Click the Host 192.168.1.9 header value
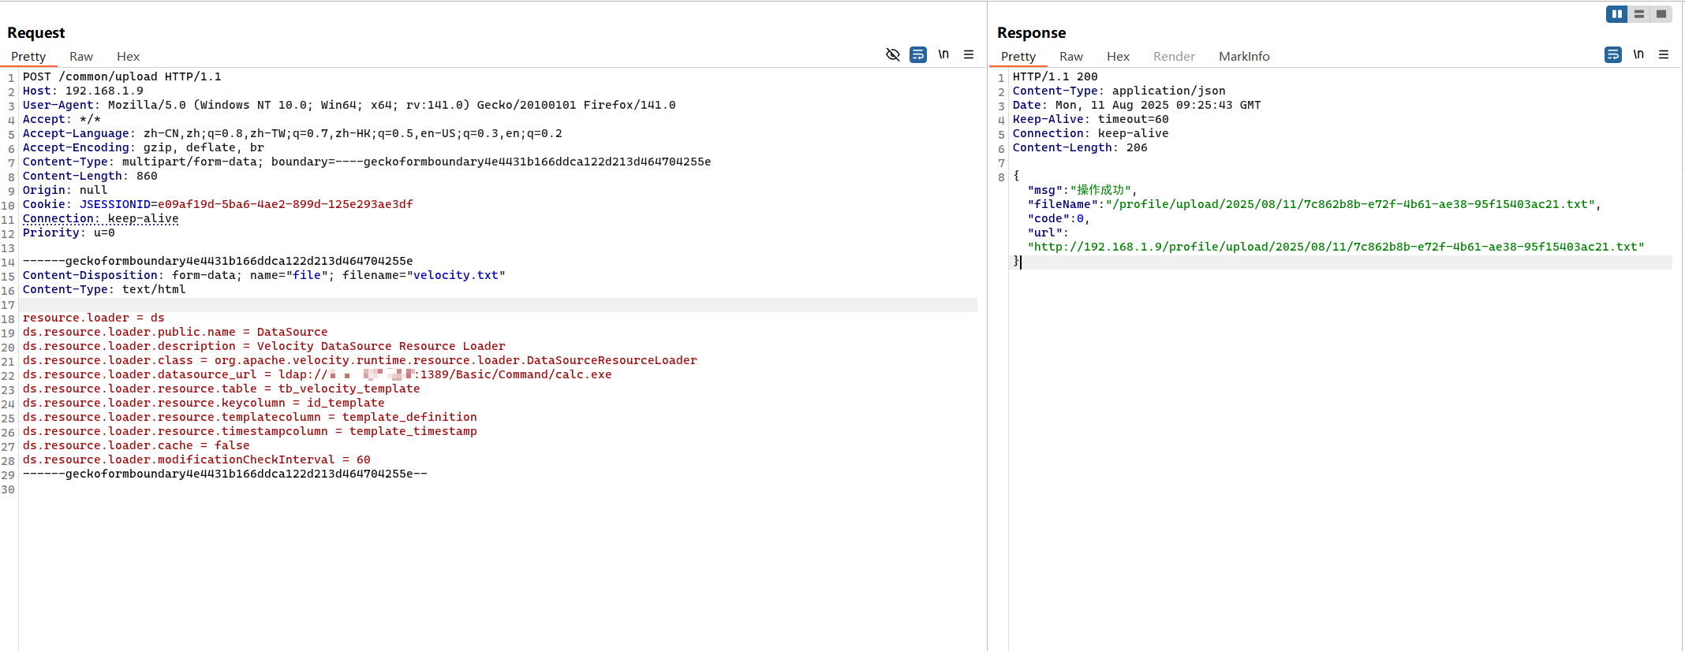Screen dimensions: 1685x651 pyautogui.click(x=104, y=91)
